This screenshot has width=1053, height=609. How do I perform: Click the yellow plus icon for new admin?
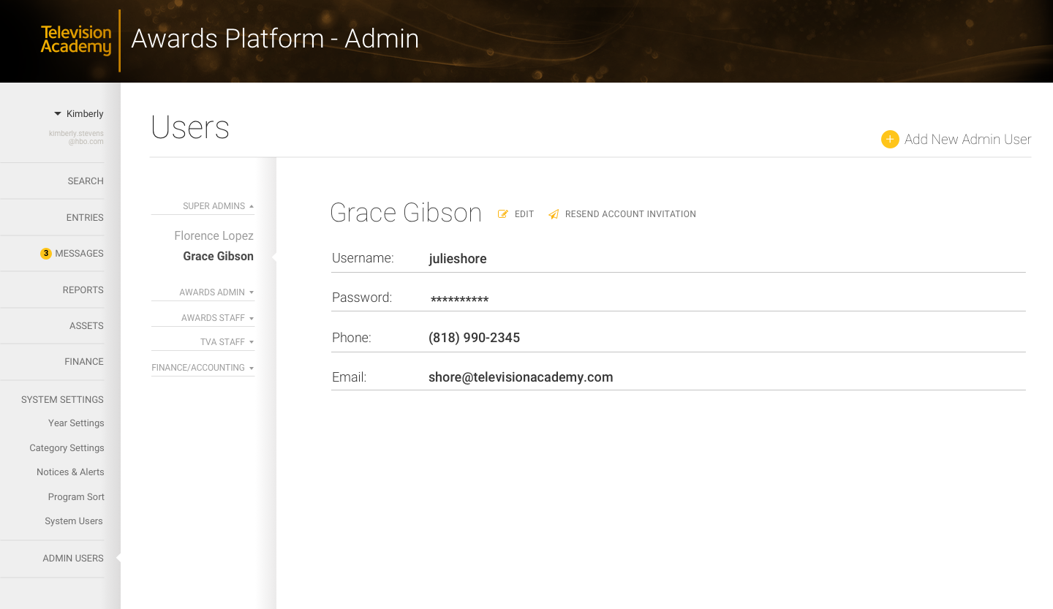(x=890, y=140)
